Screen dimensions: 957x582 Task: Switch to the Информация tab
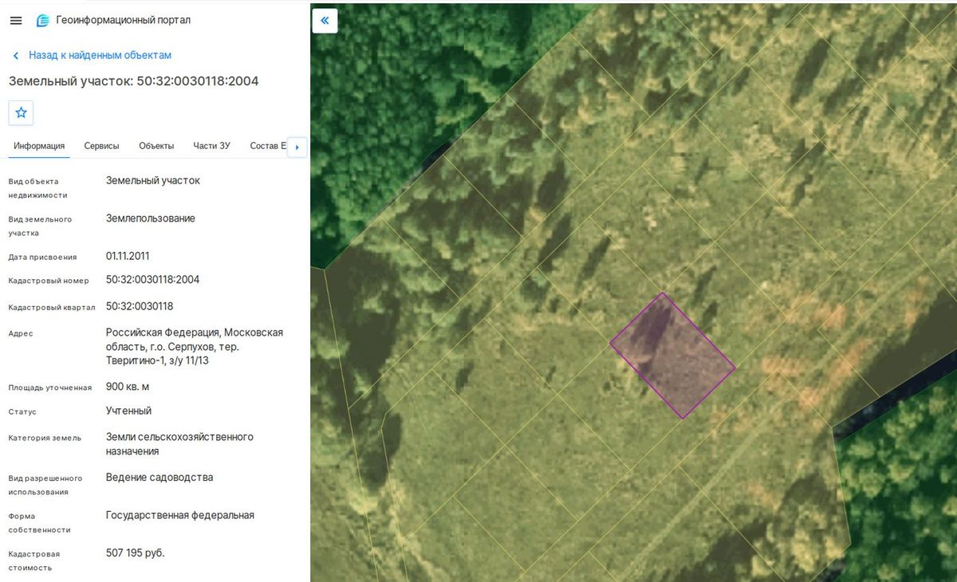point(39,146)
